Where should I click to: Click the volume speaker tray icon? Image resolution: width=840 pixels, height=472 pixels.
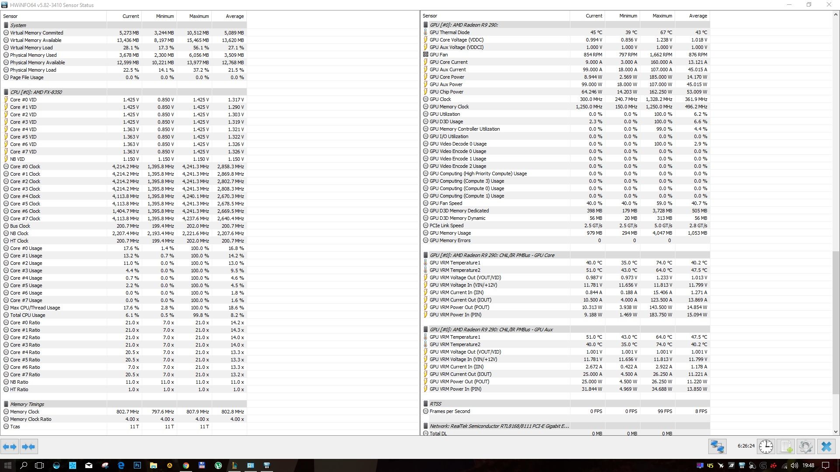(794, 465)
